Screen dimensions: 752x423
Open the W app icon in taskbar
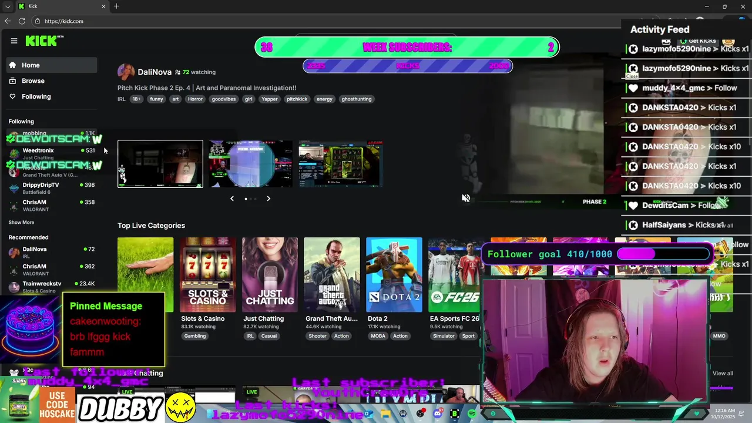(402, 414)
